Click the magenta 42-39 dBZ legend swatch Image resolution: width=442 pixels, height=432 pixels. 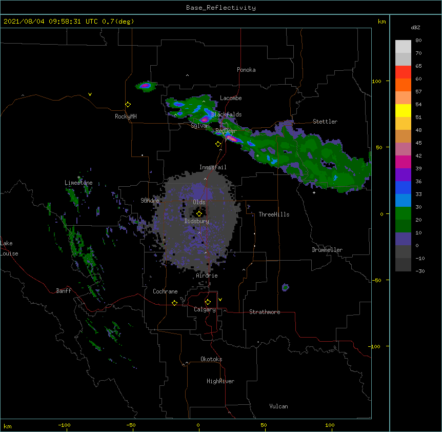click(x=403, y=162)
